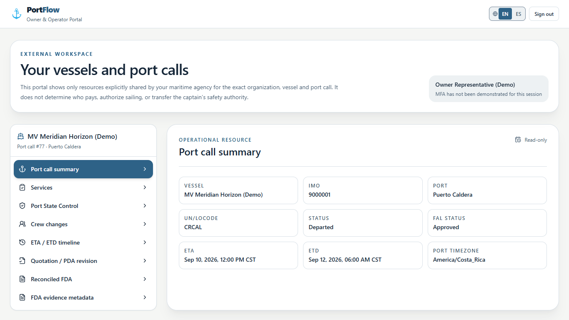This screenshot has height=320, width=569.
Task: Switch language to ES
Action: pos(519,14)
